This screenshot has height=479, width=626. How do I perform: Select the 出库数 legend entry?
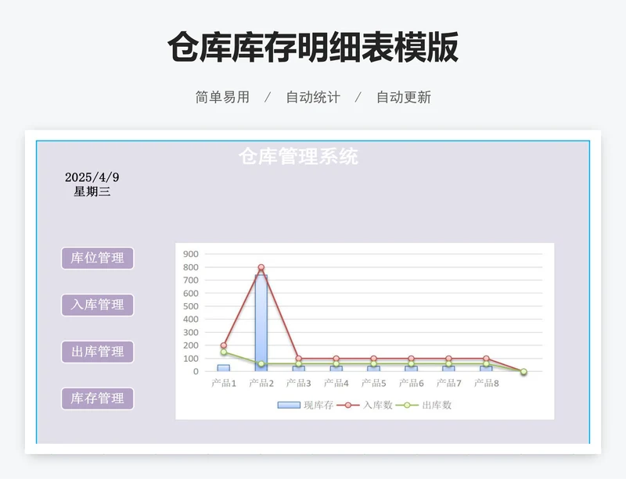424,406
